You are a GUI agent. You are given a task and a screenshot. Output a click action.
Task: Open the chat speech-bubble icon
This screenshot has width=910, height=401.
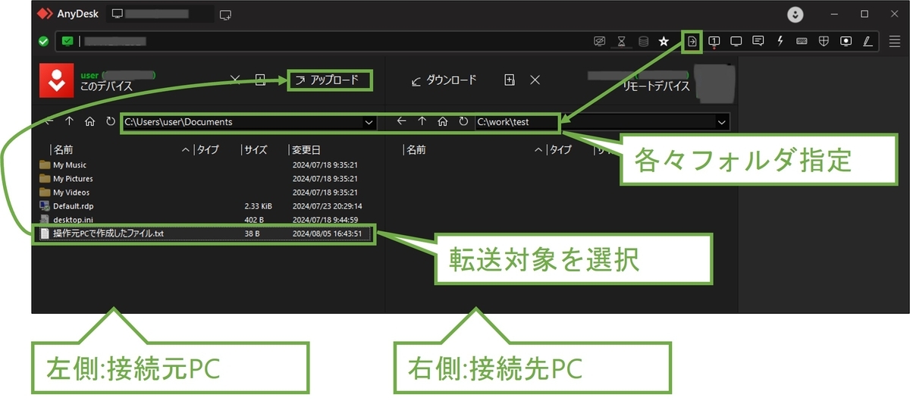tap(758, 41)
